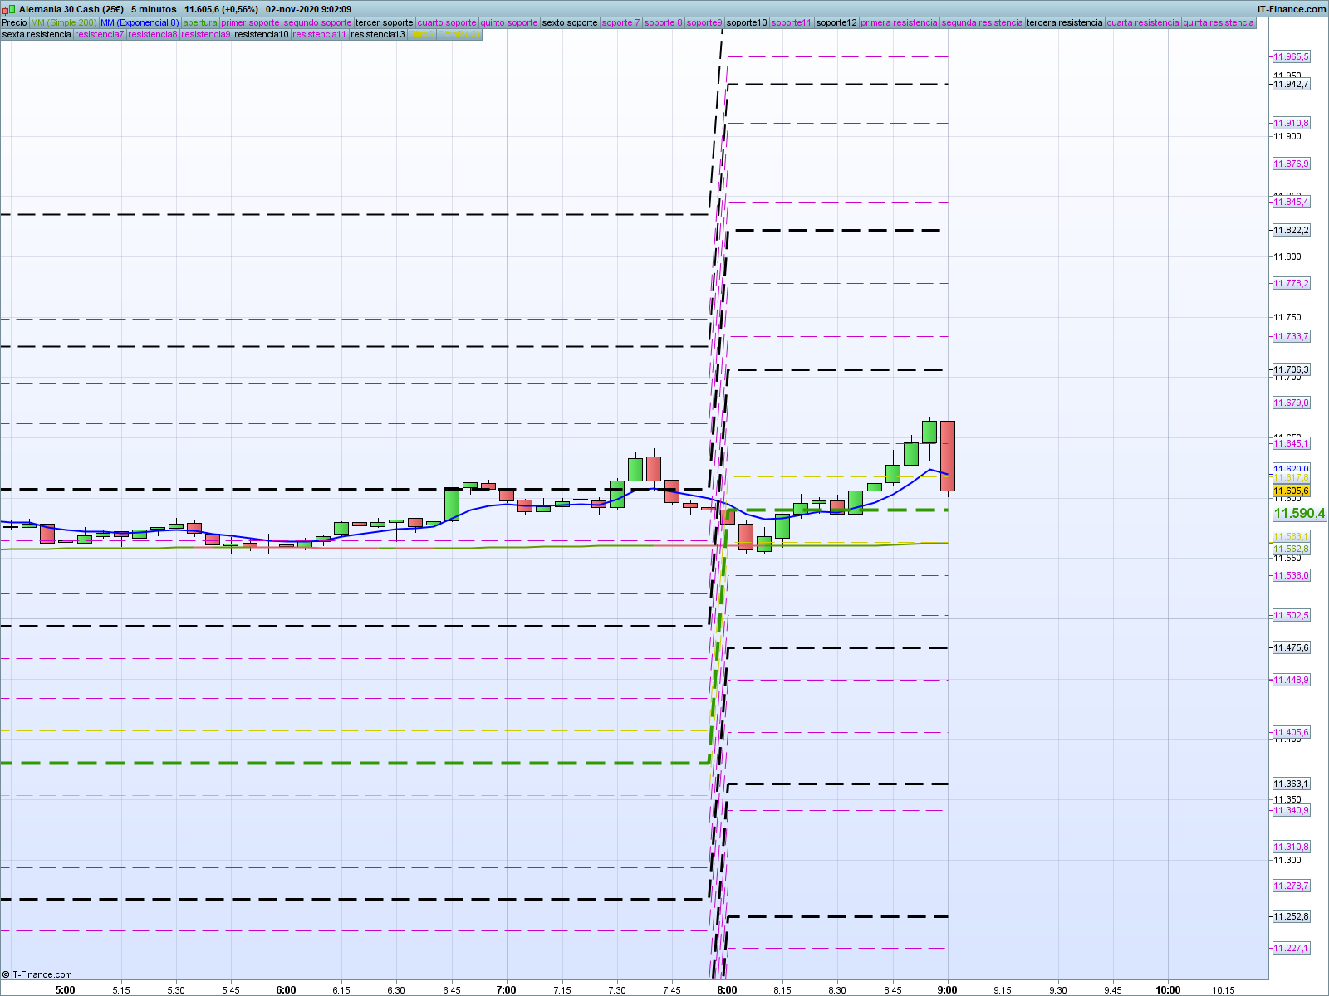Click the 11.363,1 price level tag

[1292, 784]
